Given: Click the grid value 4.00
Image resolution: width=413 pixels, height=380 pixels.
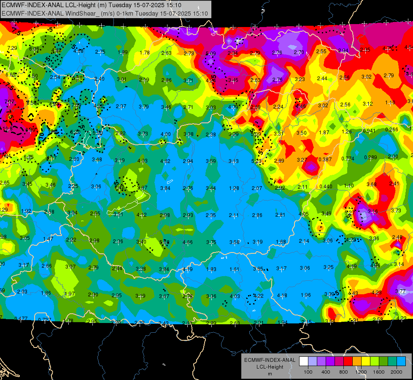Looking at the screenshot, I should point(166,134).
